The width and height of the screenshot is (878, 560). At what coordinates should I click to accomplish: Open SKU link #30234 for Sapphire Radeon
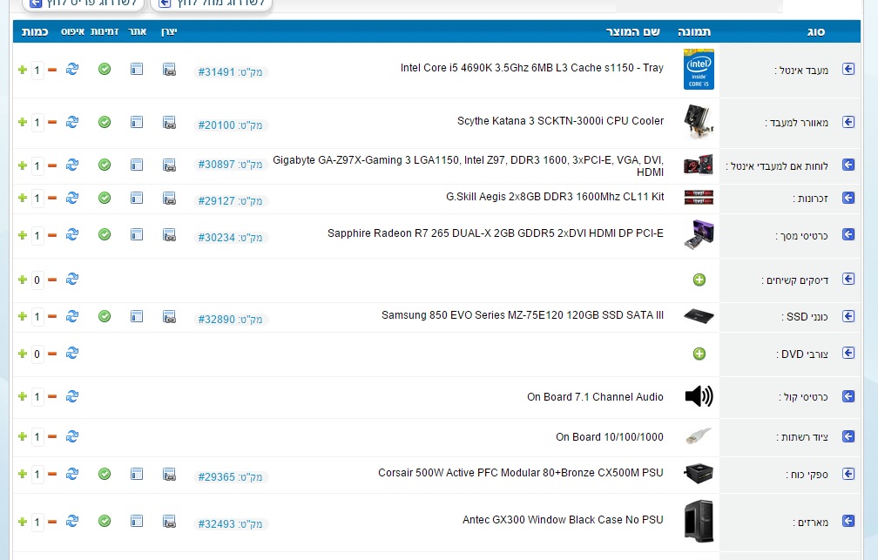click(x=217, y=238)
